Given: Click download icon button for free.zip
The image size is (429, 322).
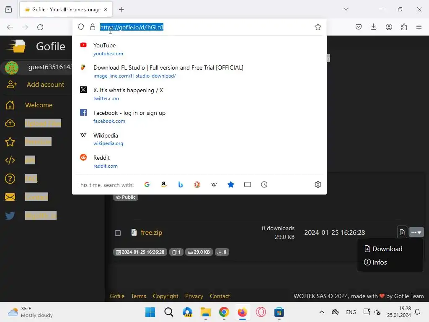Looking at the screenshot, I should point(402,232).
